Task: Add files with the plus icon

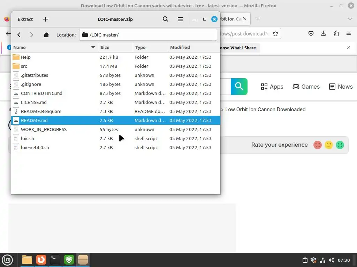Action: click(x=46, y=19)
